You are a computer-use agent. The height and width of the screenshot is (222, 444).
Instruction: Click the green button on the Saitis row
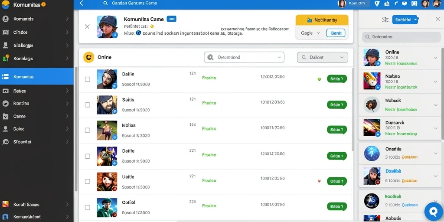click(x=336, y=105)
